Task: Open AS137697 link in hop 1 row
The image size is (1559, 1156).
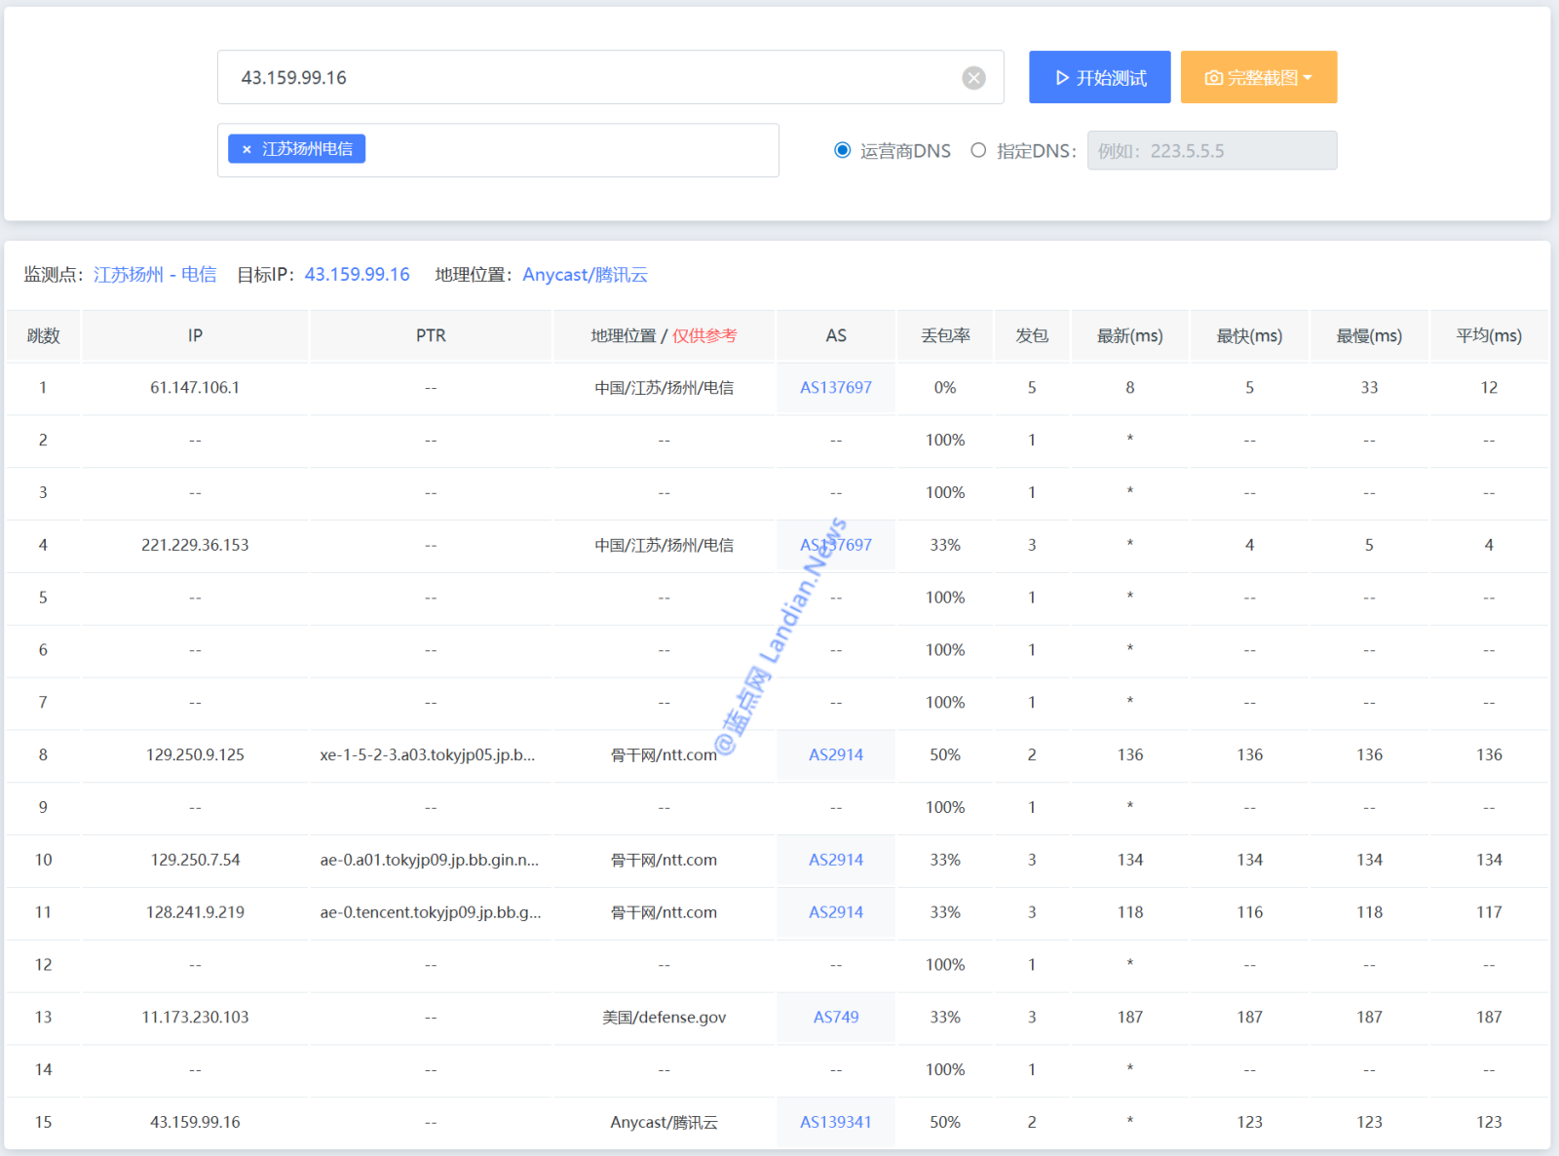Action: point(835,388)
